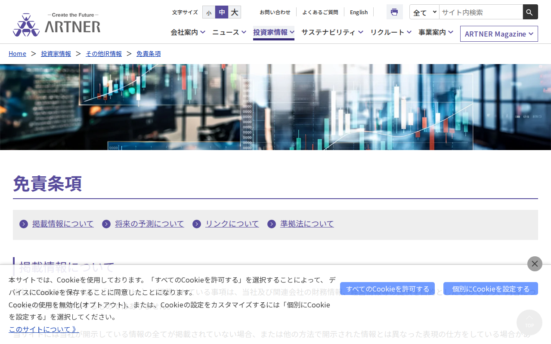551x344 pixels.
Task: Open その他IR情報 breadcrumb link
Action: (104, 53)
